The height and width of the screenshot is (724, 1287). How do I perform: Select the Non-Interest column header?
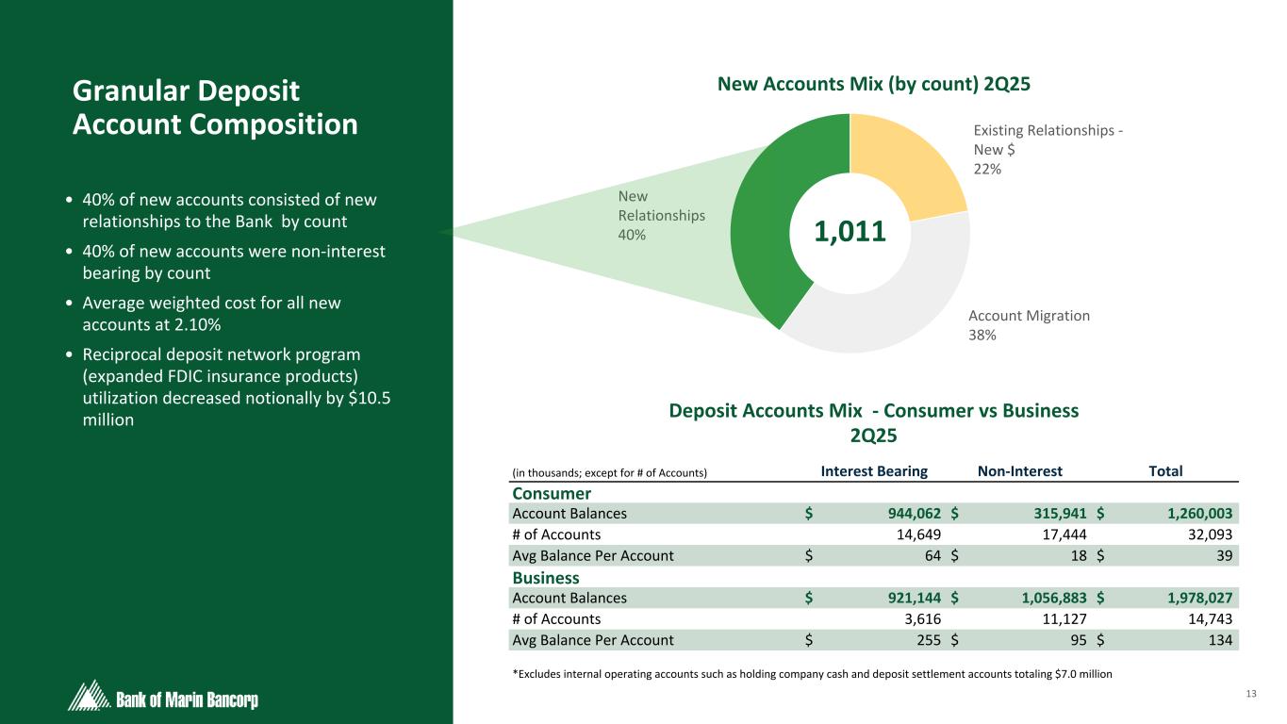[1020, 471]
